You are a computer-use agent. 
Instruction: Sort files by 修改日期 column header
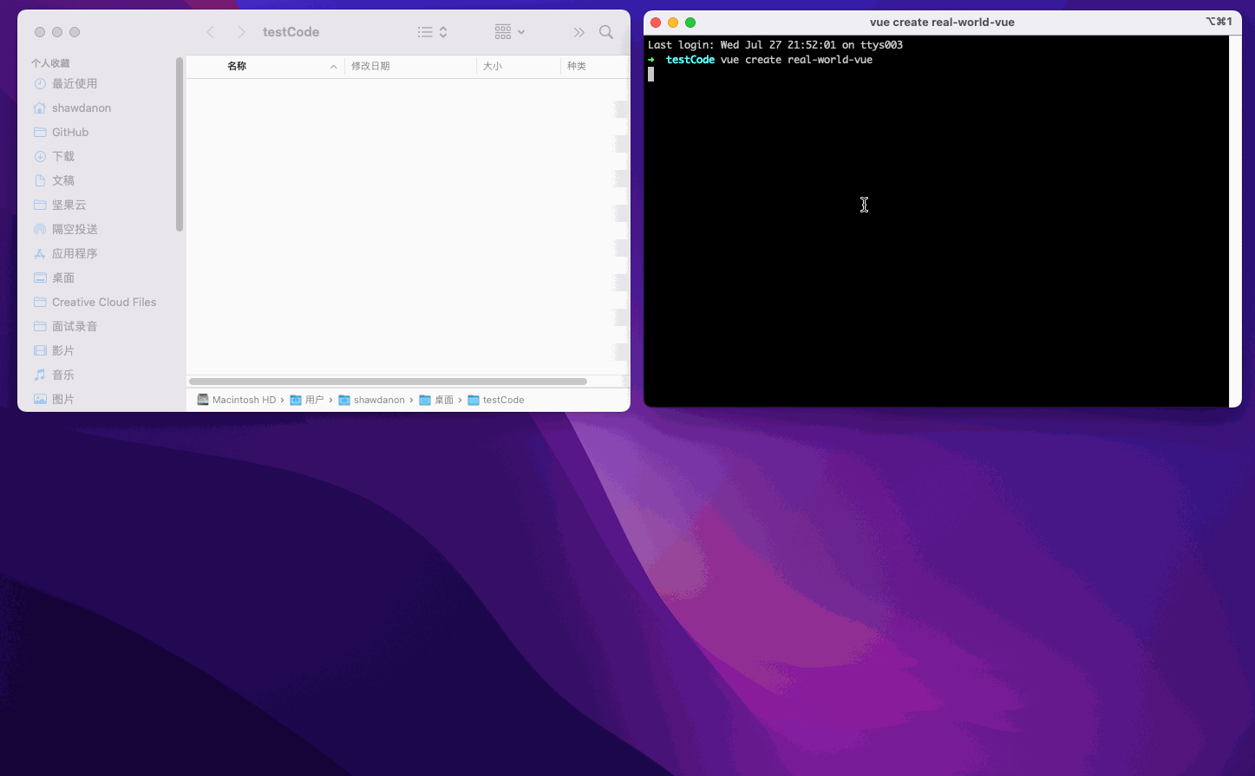[370, 66]
